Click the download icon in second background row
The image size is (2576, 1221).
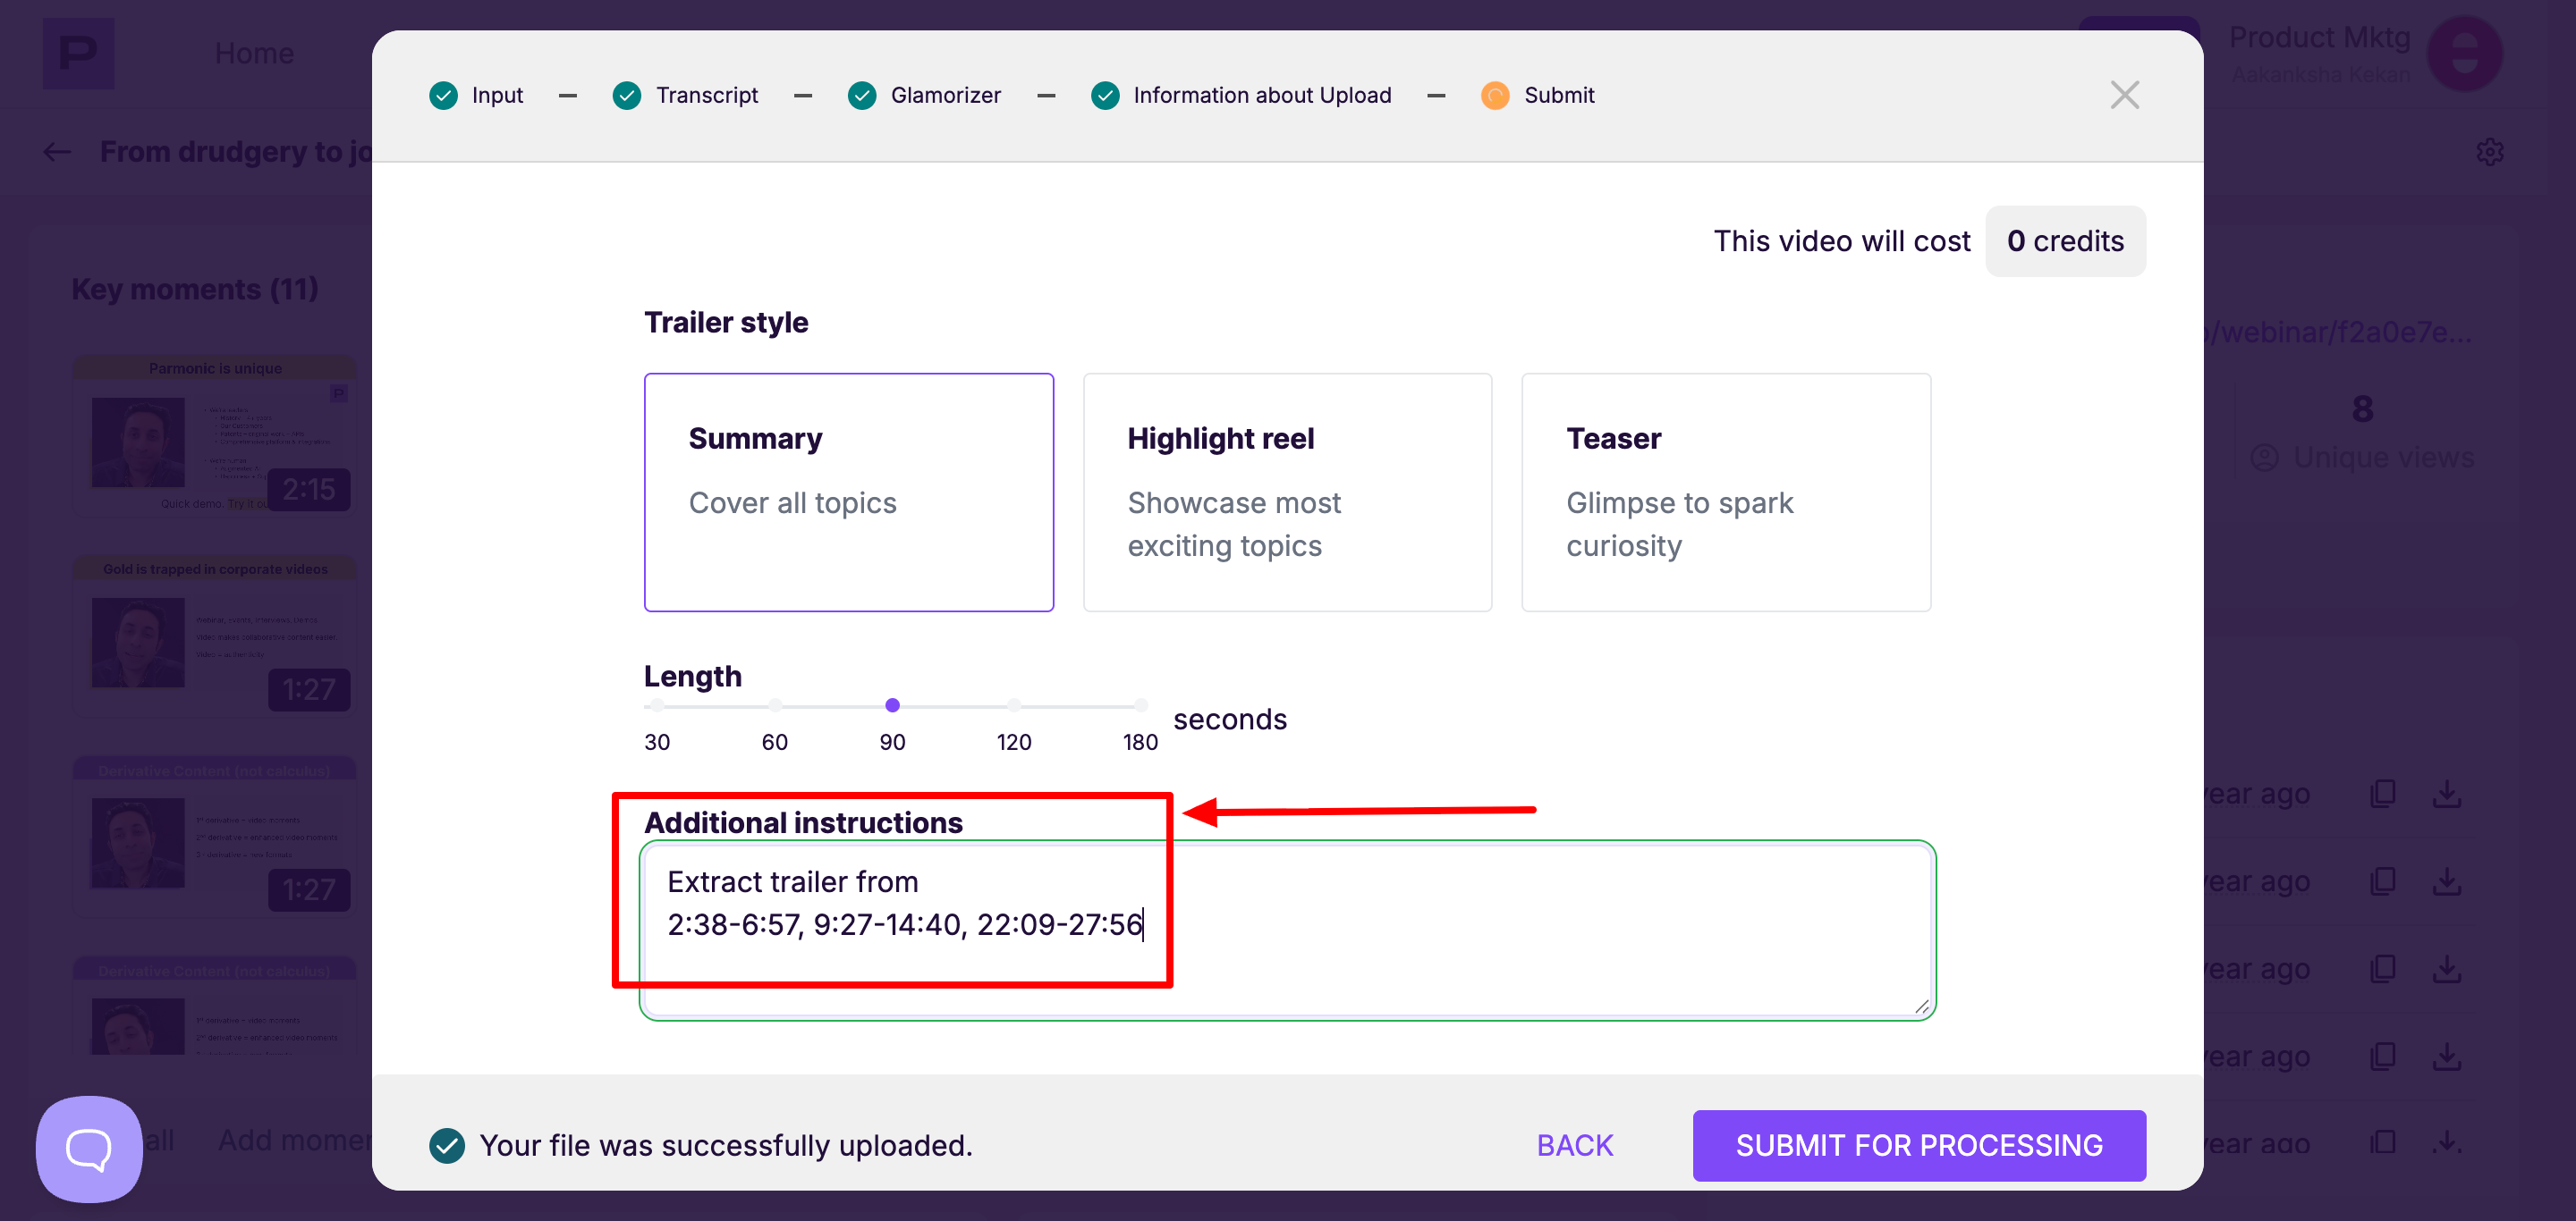[2447, 881]
